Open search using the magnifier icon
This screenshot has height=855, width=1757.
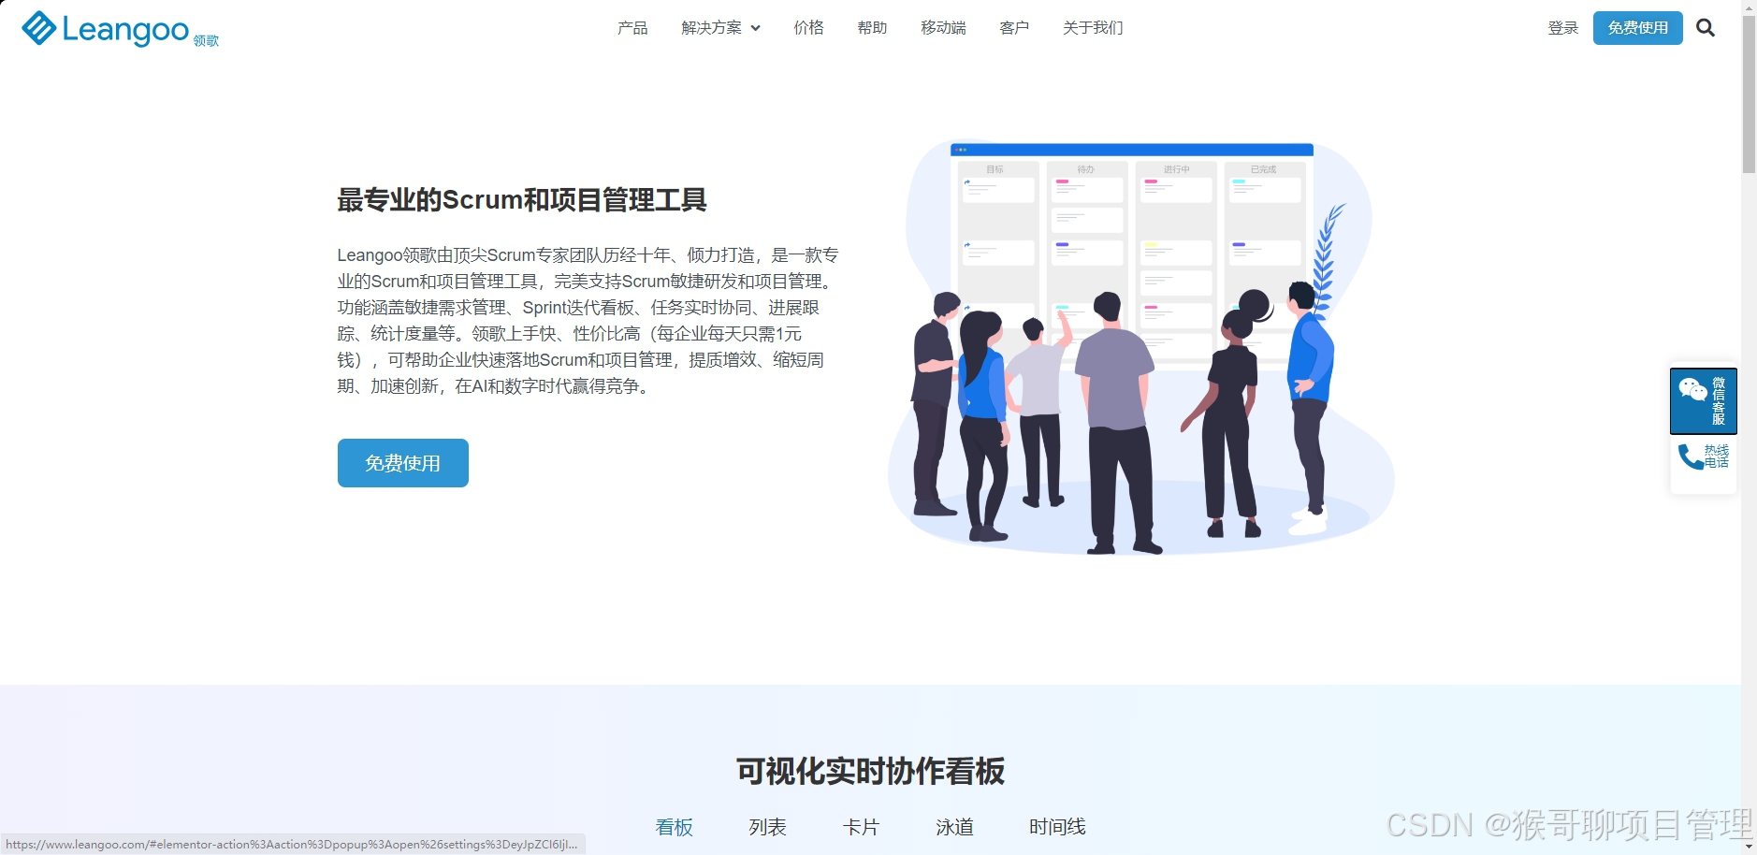(1706, 28)
